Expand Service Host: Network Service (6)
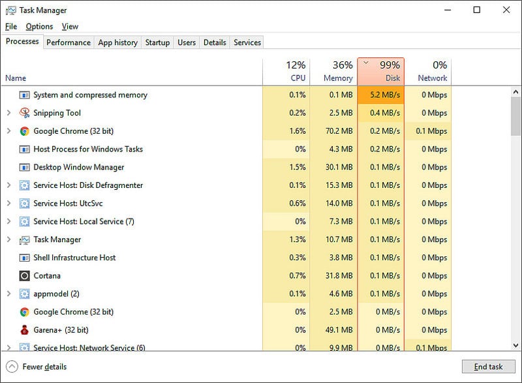This screenshot has width=522, height=383. click(x=9, y=347)
